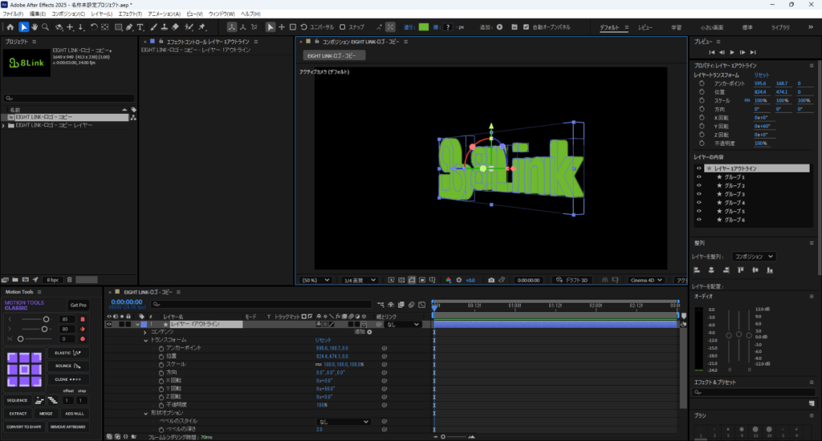Click the Add shape play-circle icon in toolbar
Image resolution: width=822 pixels, height=441 pixels.
click(499, 27)
